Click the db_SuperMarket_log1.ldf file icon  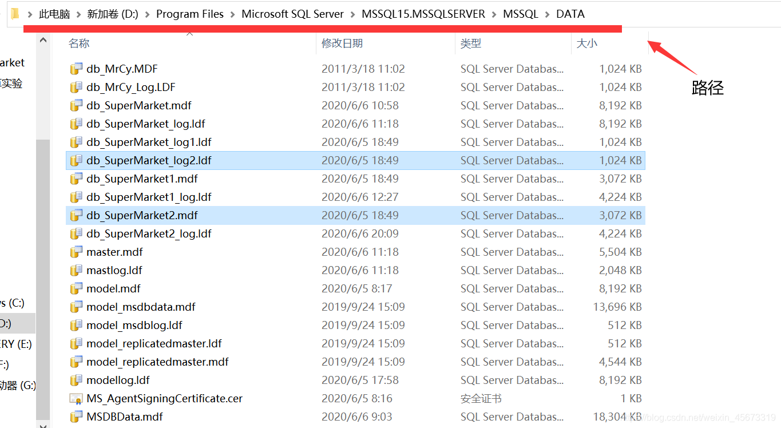(76, 142)
